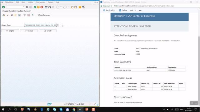Click the Delete trash icon in Class Builder
The width and height of the screenshot is (200, 112).
coord(24,15)
